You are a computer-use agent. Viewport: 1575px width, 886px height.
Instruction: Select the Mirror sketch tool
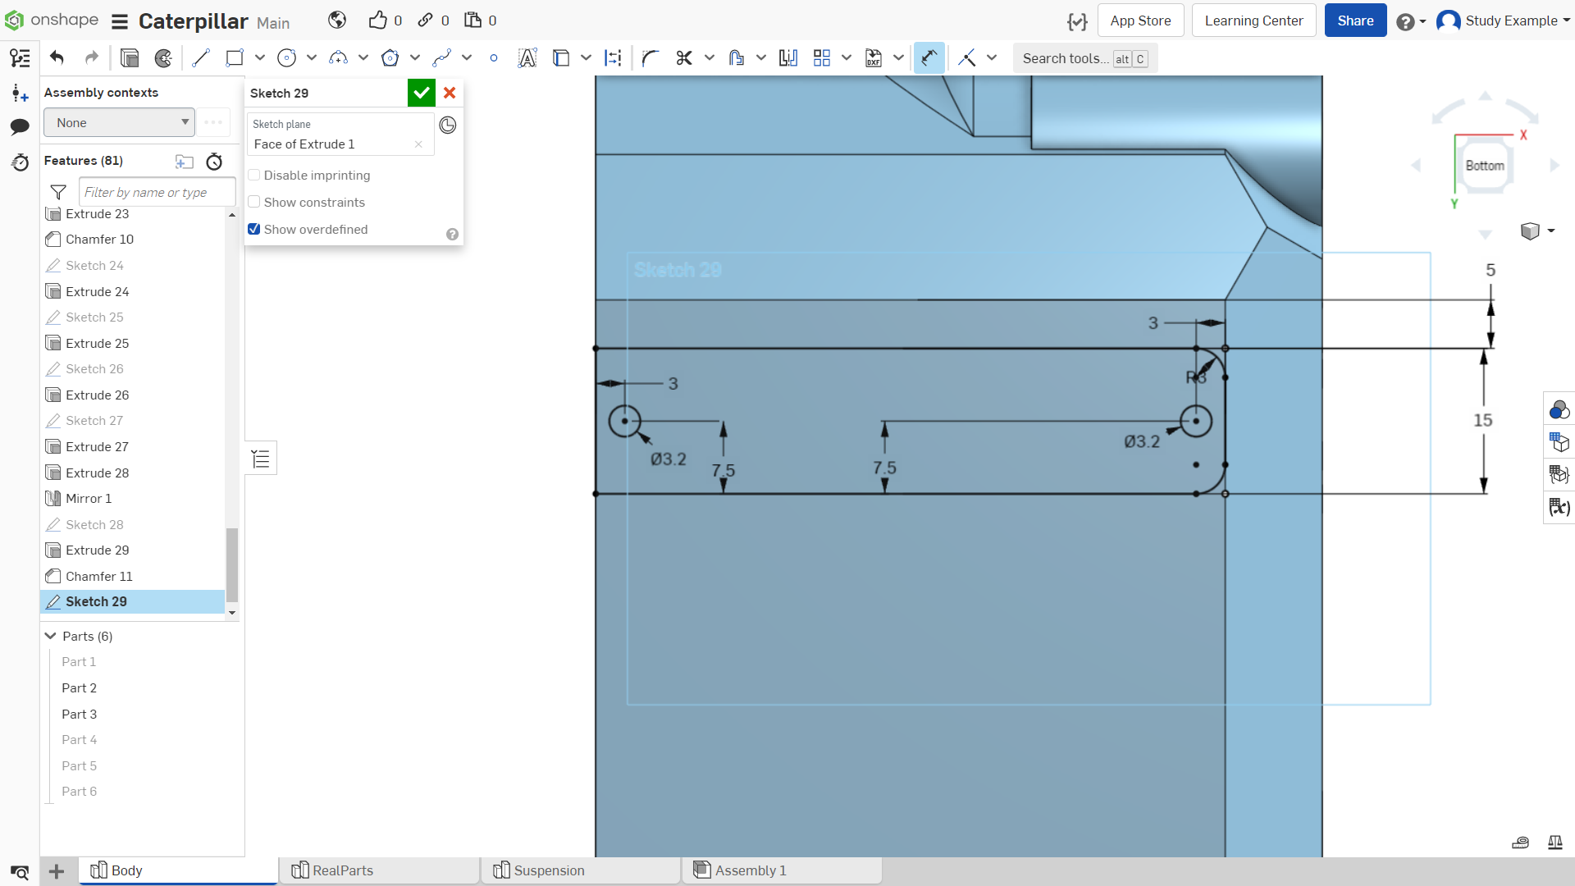point(788,57)
